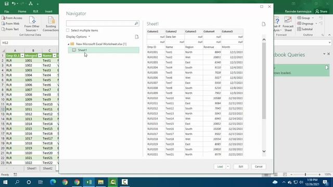The height and width of the screenshot is (187, 333).
Task: Click the From Access icon
Action: click(4, 18)
